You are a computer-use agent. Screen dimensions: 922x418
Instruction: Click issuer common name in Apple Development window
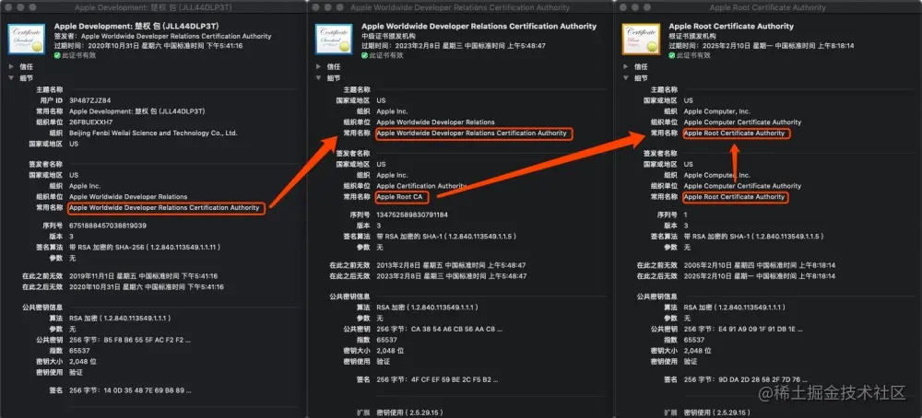tap(164, 208)
